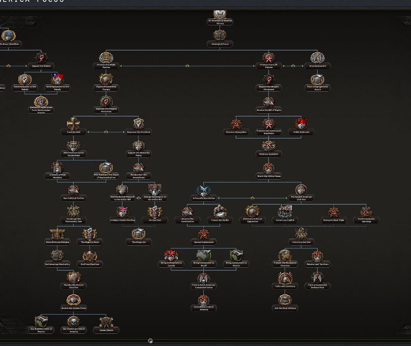Select The Kings Act focus
This screenshot has width=411, height=346.
tap(139, 237)
